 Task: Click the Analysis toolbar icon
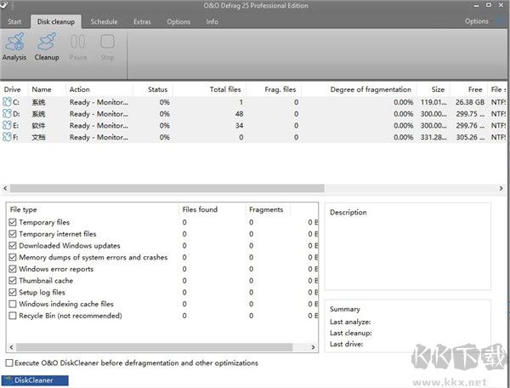(x=14, y=42)
